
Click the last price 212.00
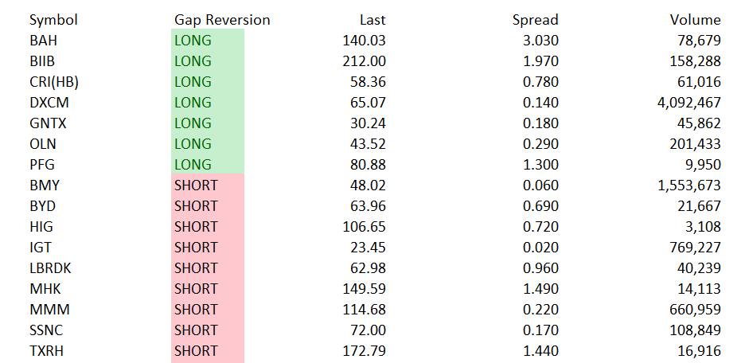367,61
